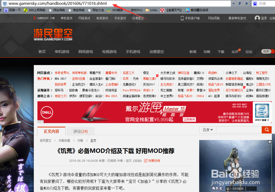Image resolution: width=275 pixels, height=192 pixels.
Task: Click the 我要投稿 submit link
Action: pos(152,161)
